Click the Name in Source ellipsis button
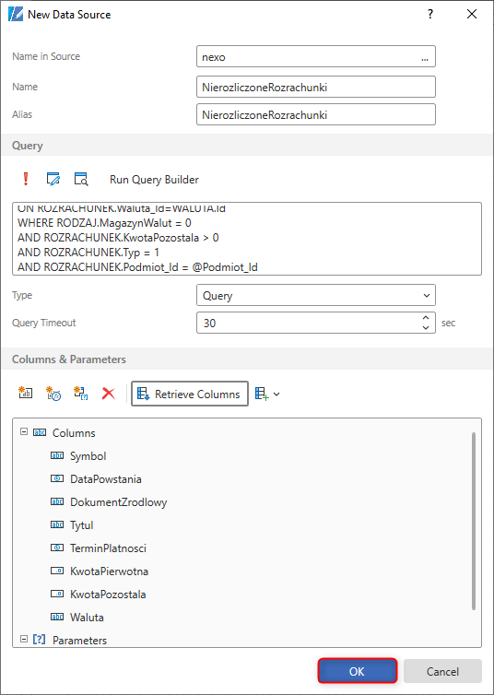This screenshot has height=695, width=494. tap(425, 57)
